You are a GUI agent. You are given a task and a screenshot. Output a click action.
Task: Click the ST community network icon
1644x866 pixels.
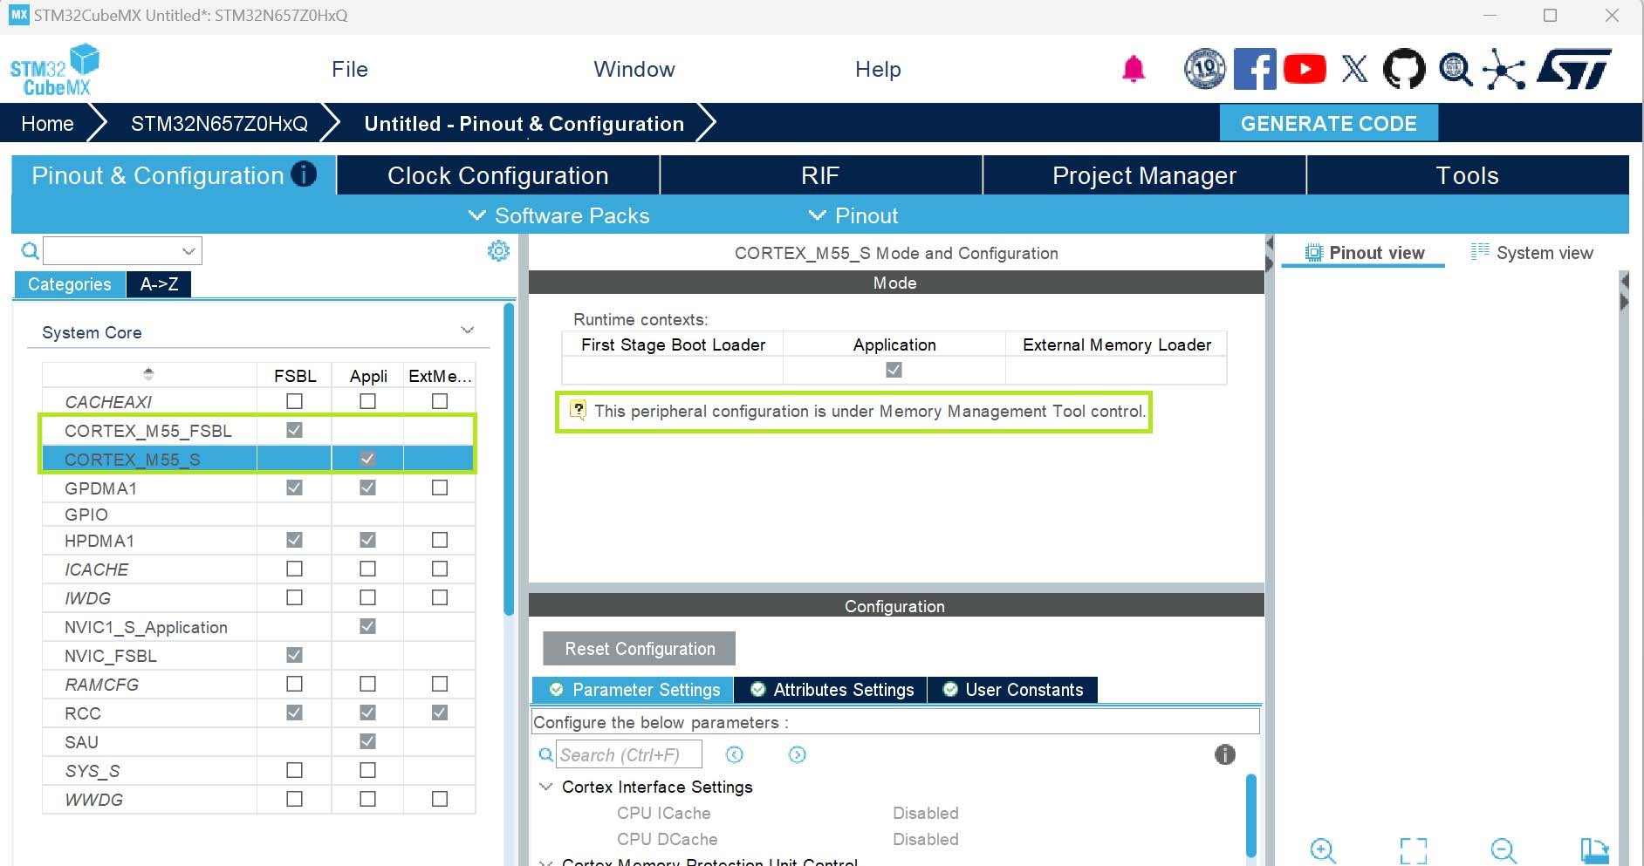point(1504,70)
